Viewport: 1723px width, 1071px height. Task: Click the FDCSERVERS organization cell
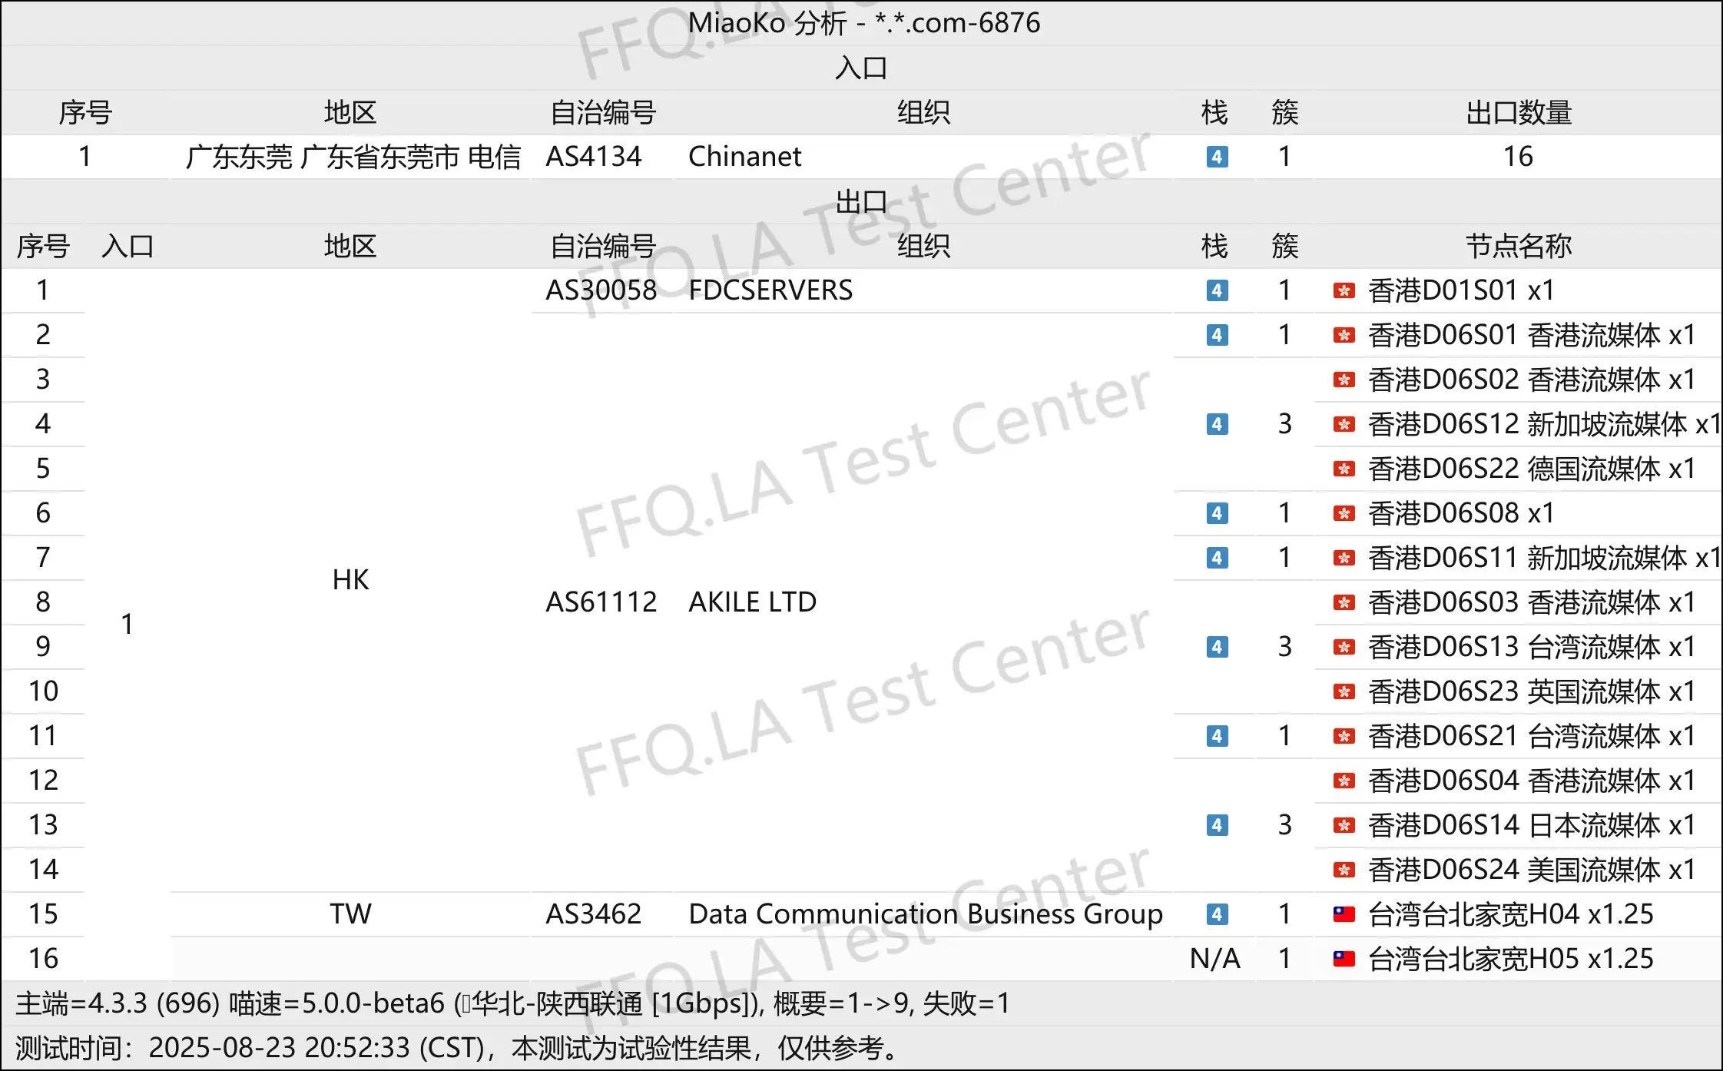click(770, 290)
